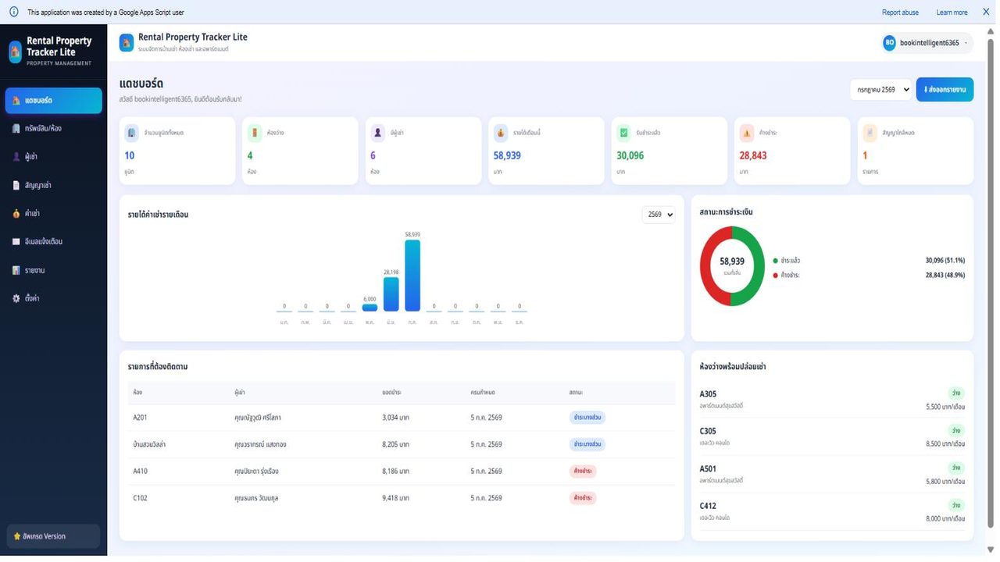
Task: Click the warning icon on ค้างชำระ card
Action: (x=747, y=133)
